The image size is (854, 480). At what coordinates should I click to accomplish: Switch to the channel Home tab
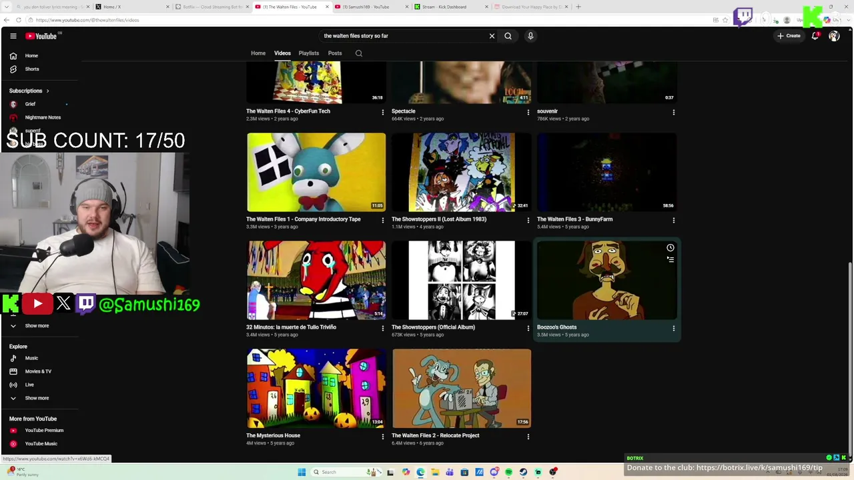(x=258, y=53)
